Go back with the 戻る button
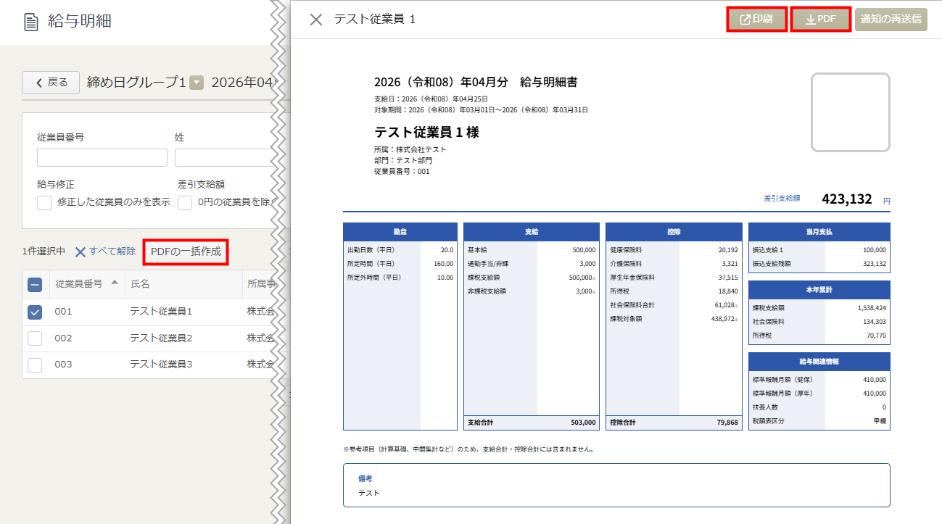Screen dimensions: 942x524 point(51,83)
